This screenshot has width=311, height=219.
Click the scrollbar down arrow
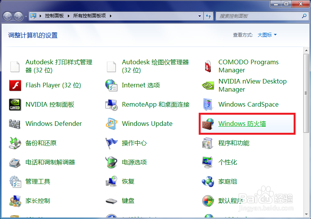click(306, 214)
